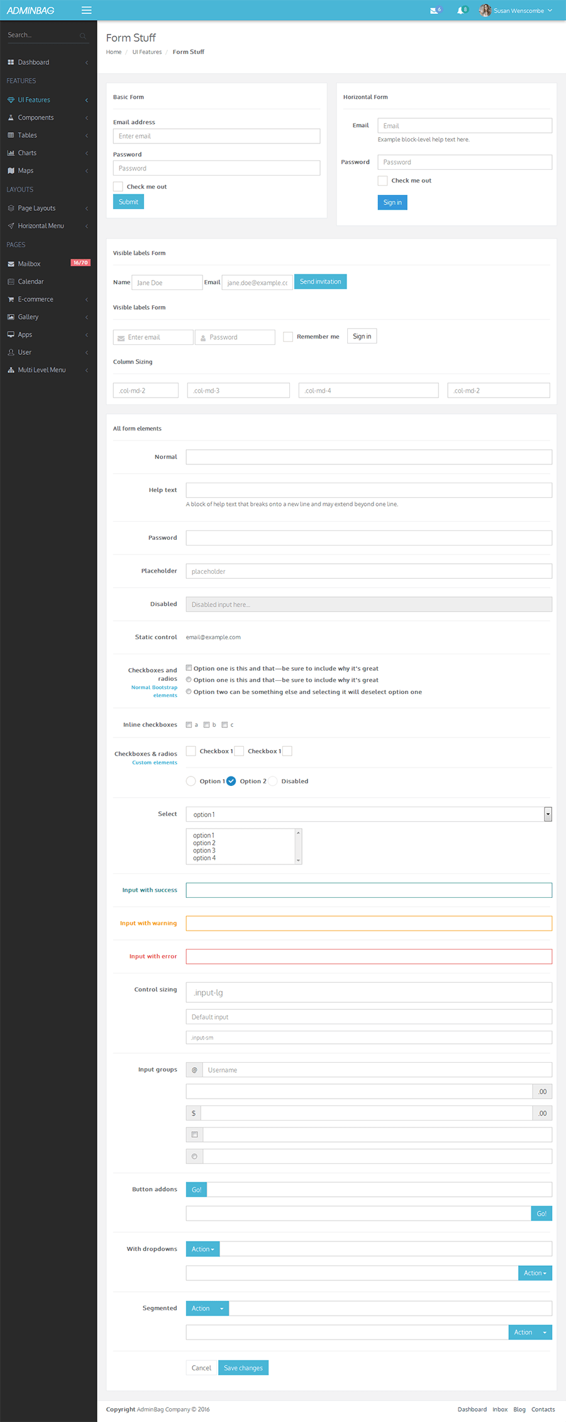566x1422 pixels.
Task: Click the Components flask icon
Action: tap(11, 118)
